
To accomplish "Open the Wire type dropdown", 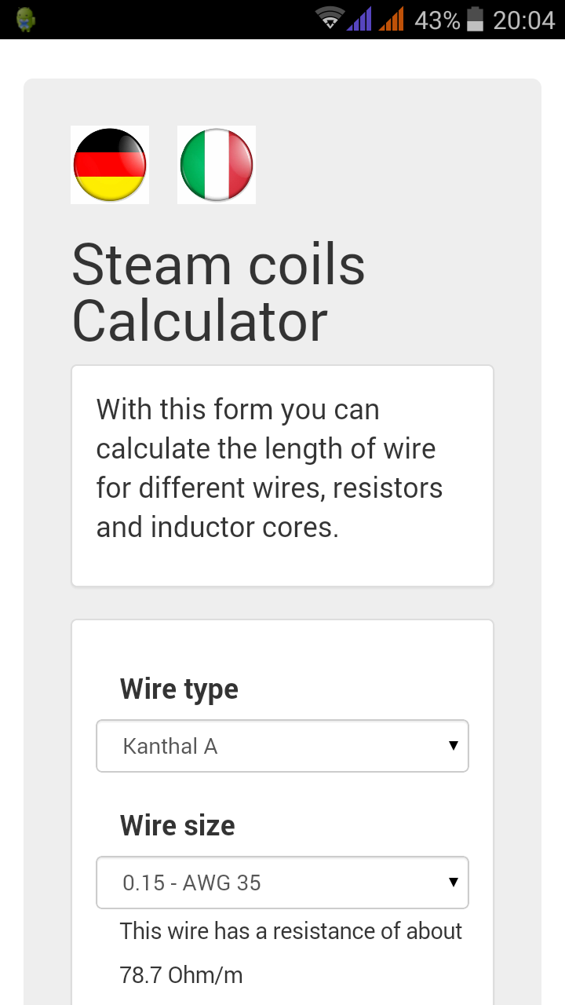I will click(282, 745).
